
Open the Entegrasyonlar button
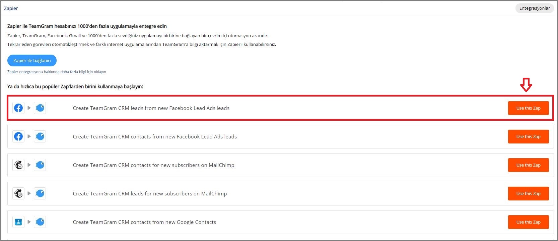535,8
